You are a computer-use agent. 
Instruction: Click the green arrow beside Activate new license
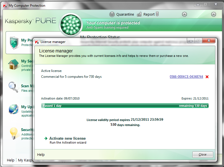tap(46, 138)
